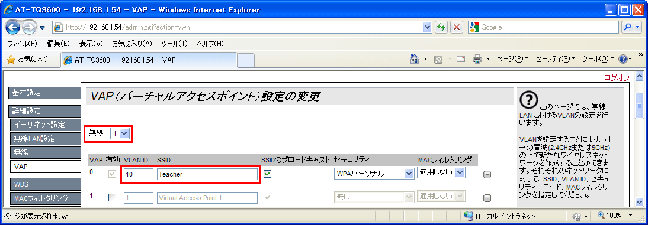Open the 表示(V) menu
The image size is (648, 225).
(91, 44)
